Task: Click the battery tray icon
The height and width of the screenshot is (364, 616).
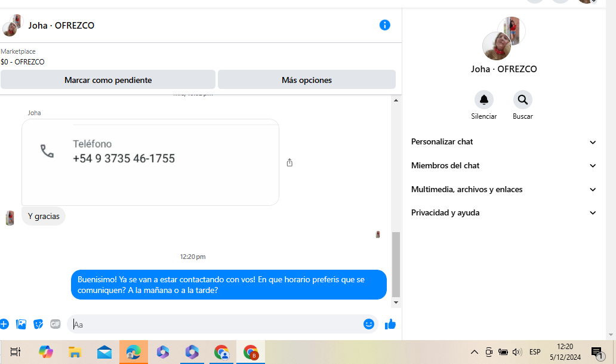Action: pos(503,352)
